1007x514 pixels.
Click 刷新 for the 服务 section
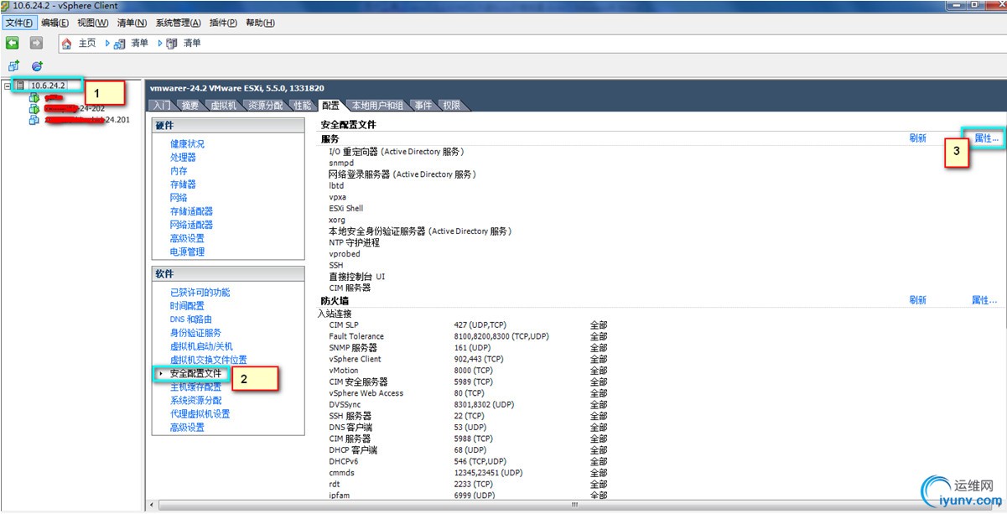pyautogui.click(x=917, y=138)
